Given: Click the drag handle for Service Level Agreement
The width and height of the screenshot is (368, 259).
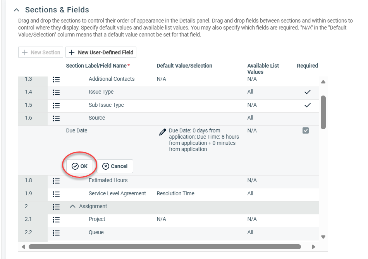Looking at the screenshot, I should (56, 194).
